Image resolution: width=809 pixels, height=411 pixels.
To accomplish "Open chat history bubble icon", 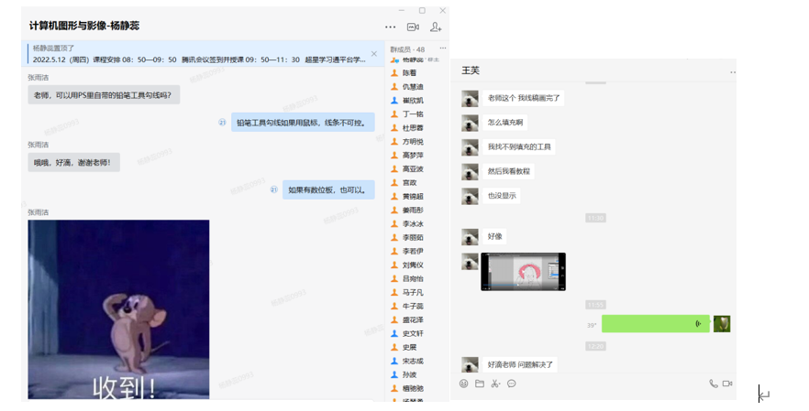I will tap(512, 384).
